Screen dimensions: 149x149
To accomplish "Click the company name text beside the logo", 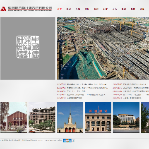I will click(30, 9).
